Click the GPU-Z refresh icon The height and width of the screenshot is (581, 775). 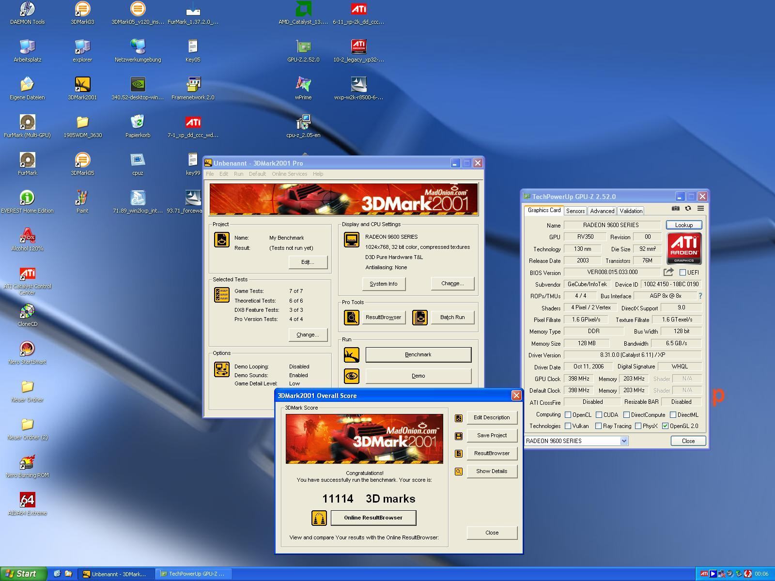pos(688,209)
